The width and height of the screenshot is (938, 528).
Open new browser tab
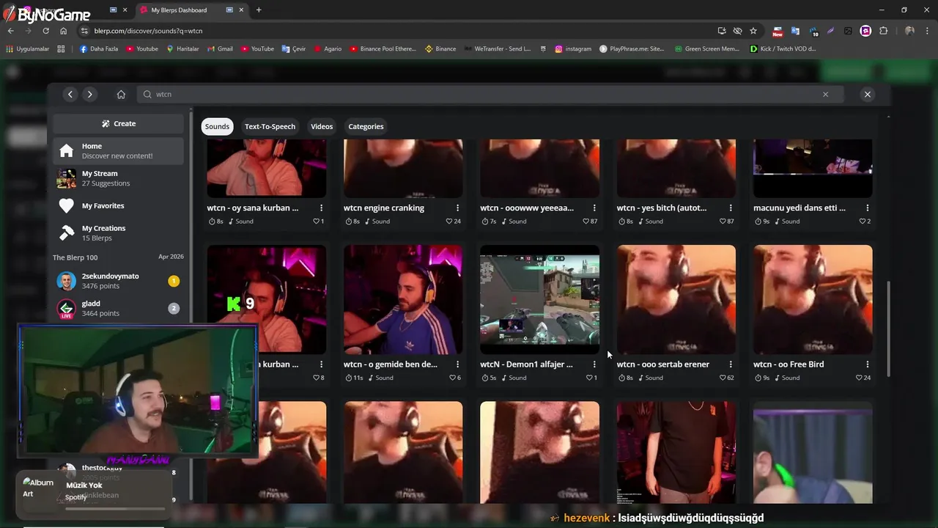[259, 10]
